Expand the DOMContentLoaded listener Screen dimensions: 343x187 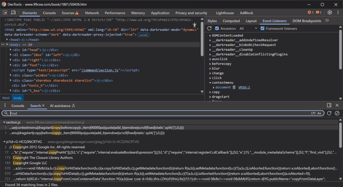[x=210, y=35]
